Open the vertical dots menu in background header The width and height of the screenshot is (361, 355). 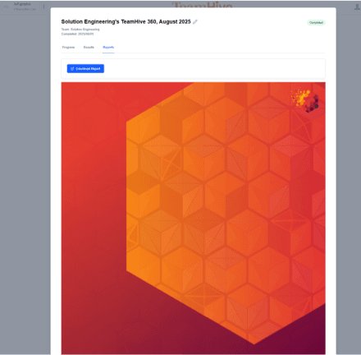coord(43,7)
